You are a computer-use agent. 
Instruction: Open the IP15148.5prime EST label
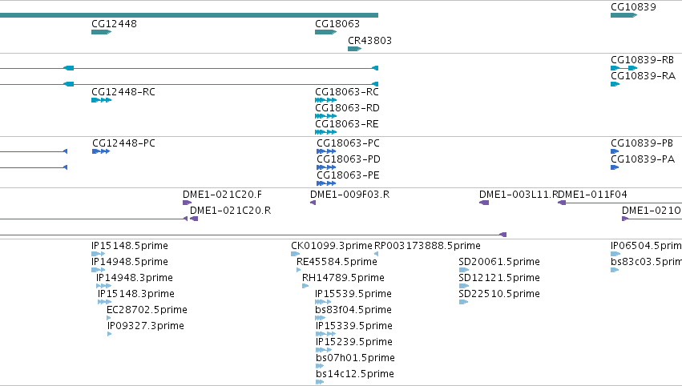pos(130,246)
